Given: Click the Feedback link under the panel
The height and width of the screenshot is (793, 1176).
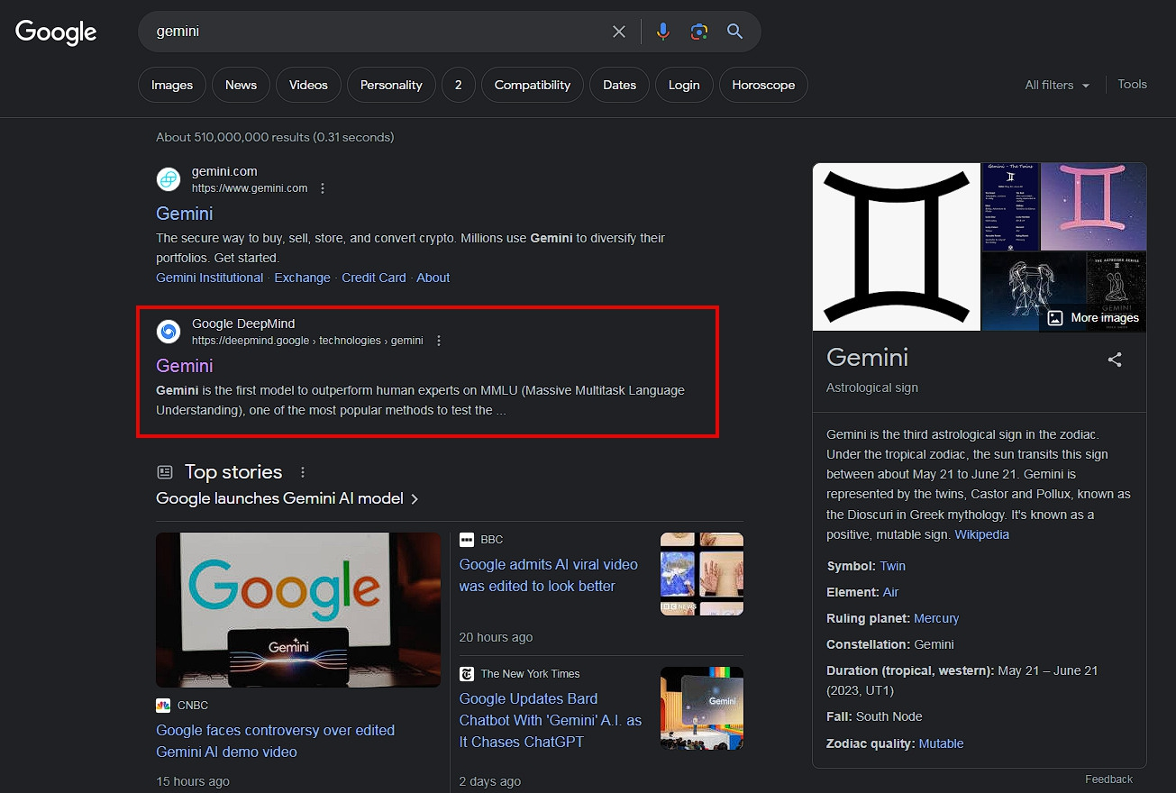Looking at the screenshot, I should point(1109,779).
